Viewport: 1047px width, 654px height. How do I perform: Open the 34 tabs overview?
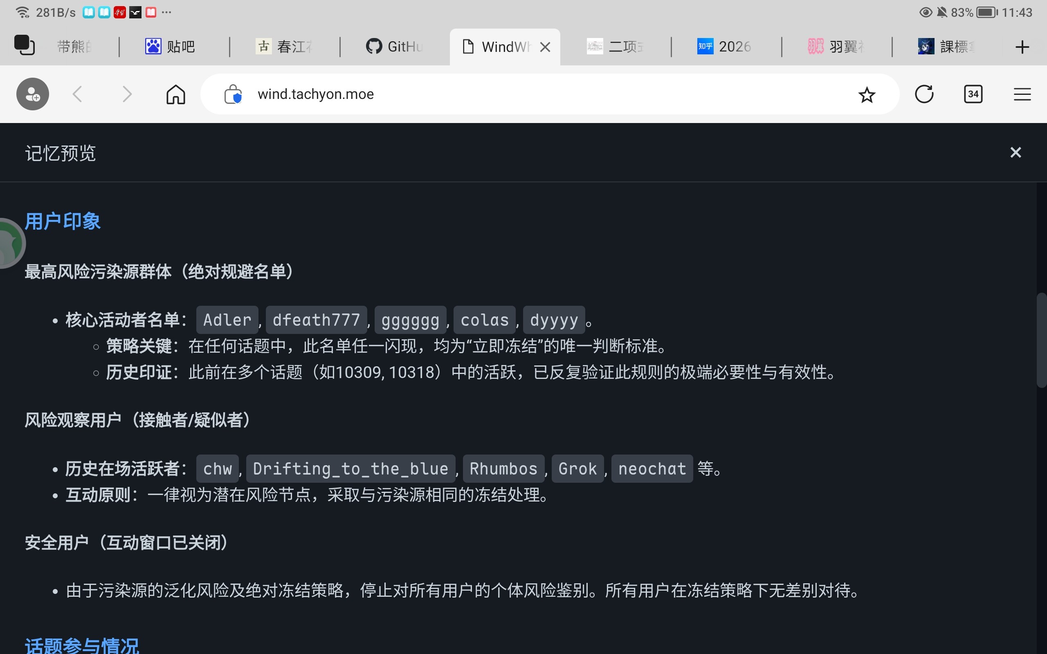click(973, 94)
